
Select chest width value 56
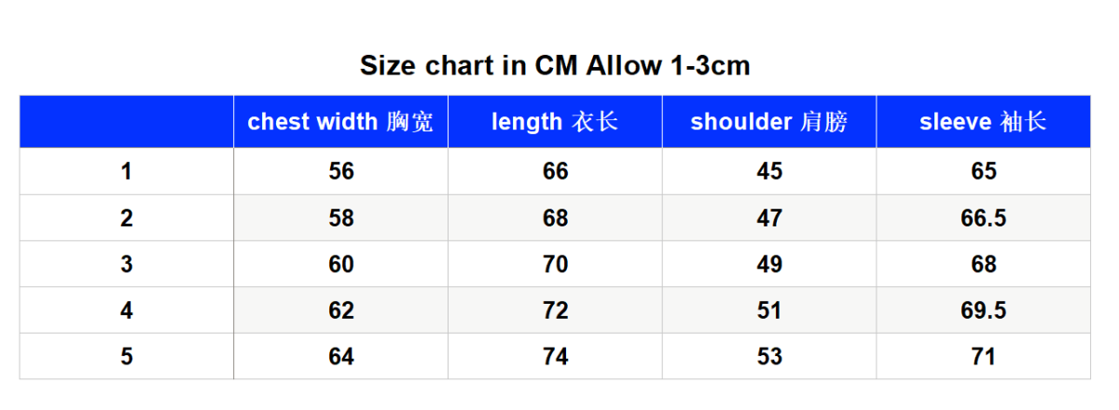[341, 171]
